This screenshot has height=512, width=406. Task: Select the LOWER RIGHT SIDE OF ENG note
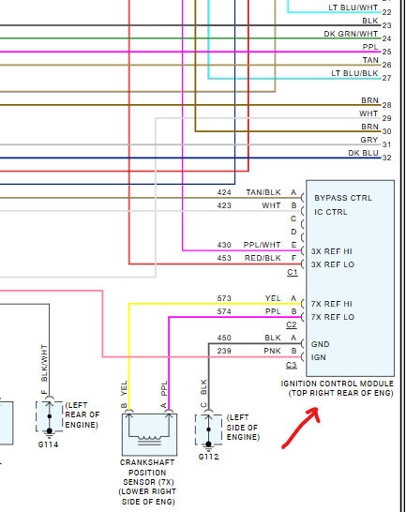coord(147,496)
